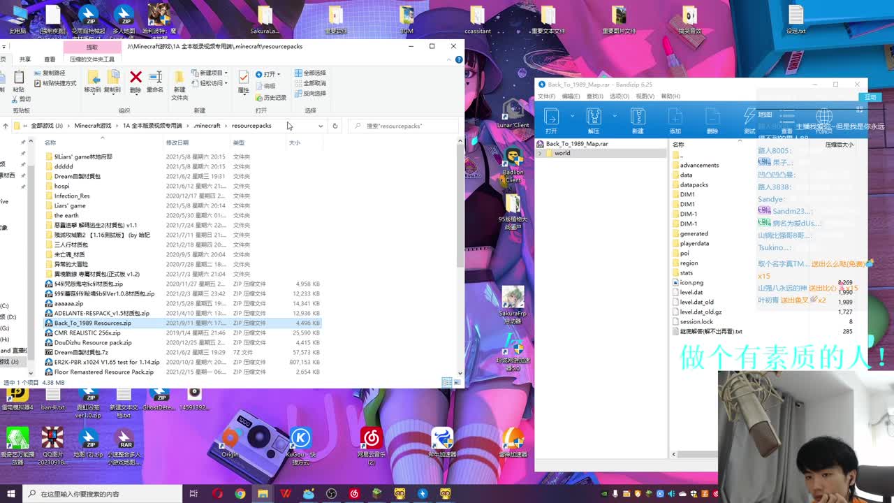
Task: Click the resourcepacks search box
Action: [404, 126]
